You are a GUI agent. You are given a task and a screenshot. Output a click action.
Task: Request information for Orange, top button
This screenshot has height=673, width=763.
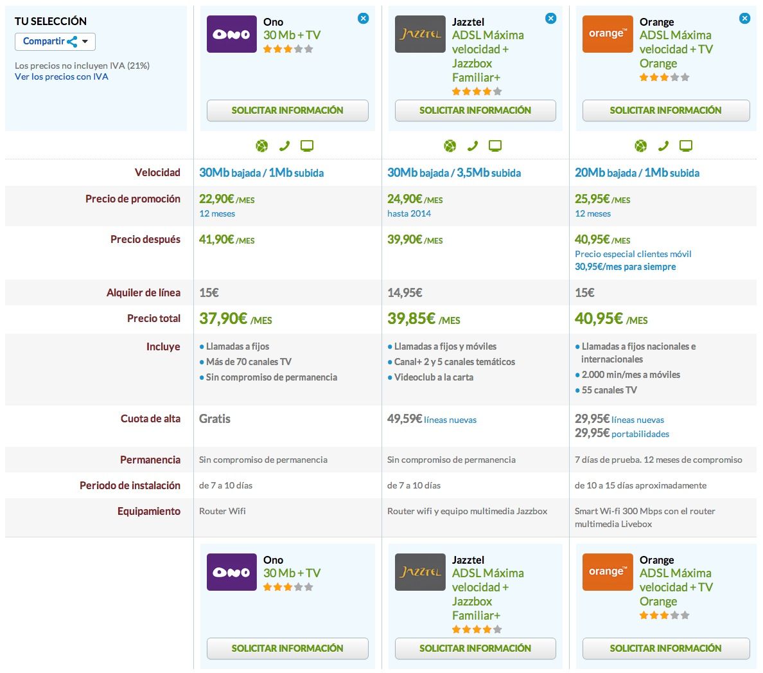(666, 111)
